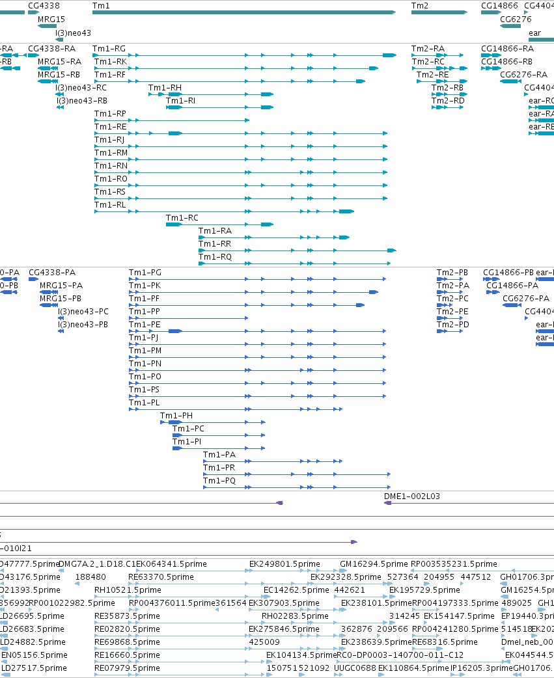Select protein CG4338-PA
The image size is (554, 678).
pos(33,279)
